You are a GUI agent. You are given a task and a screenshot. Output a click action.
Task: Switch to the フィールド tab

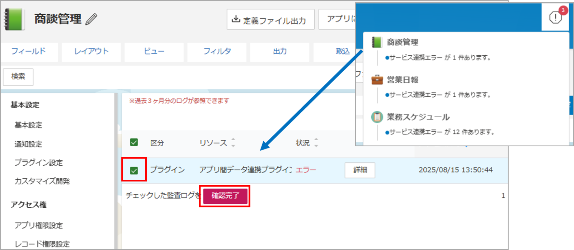[29, 52]
